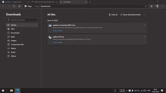Viewport: 166px width, 93px height.
Task: Remove pycharm-community-2020.1.2.exe from list
Action: tap(144, 25)
